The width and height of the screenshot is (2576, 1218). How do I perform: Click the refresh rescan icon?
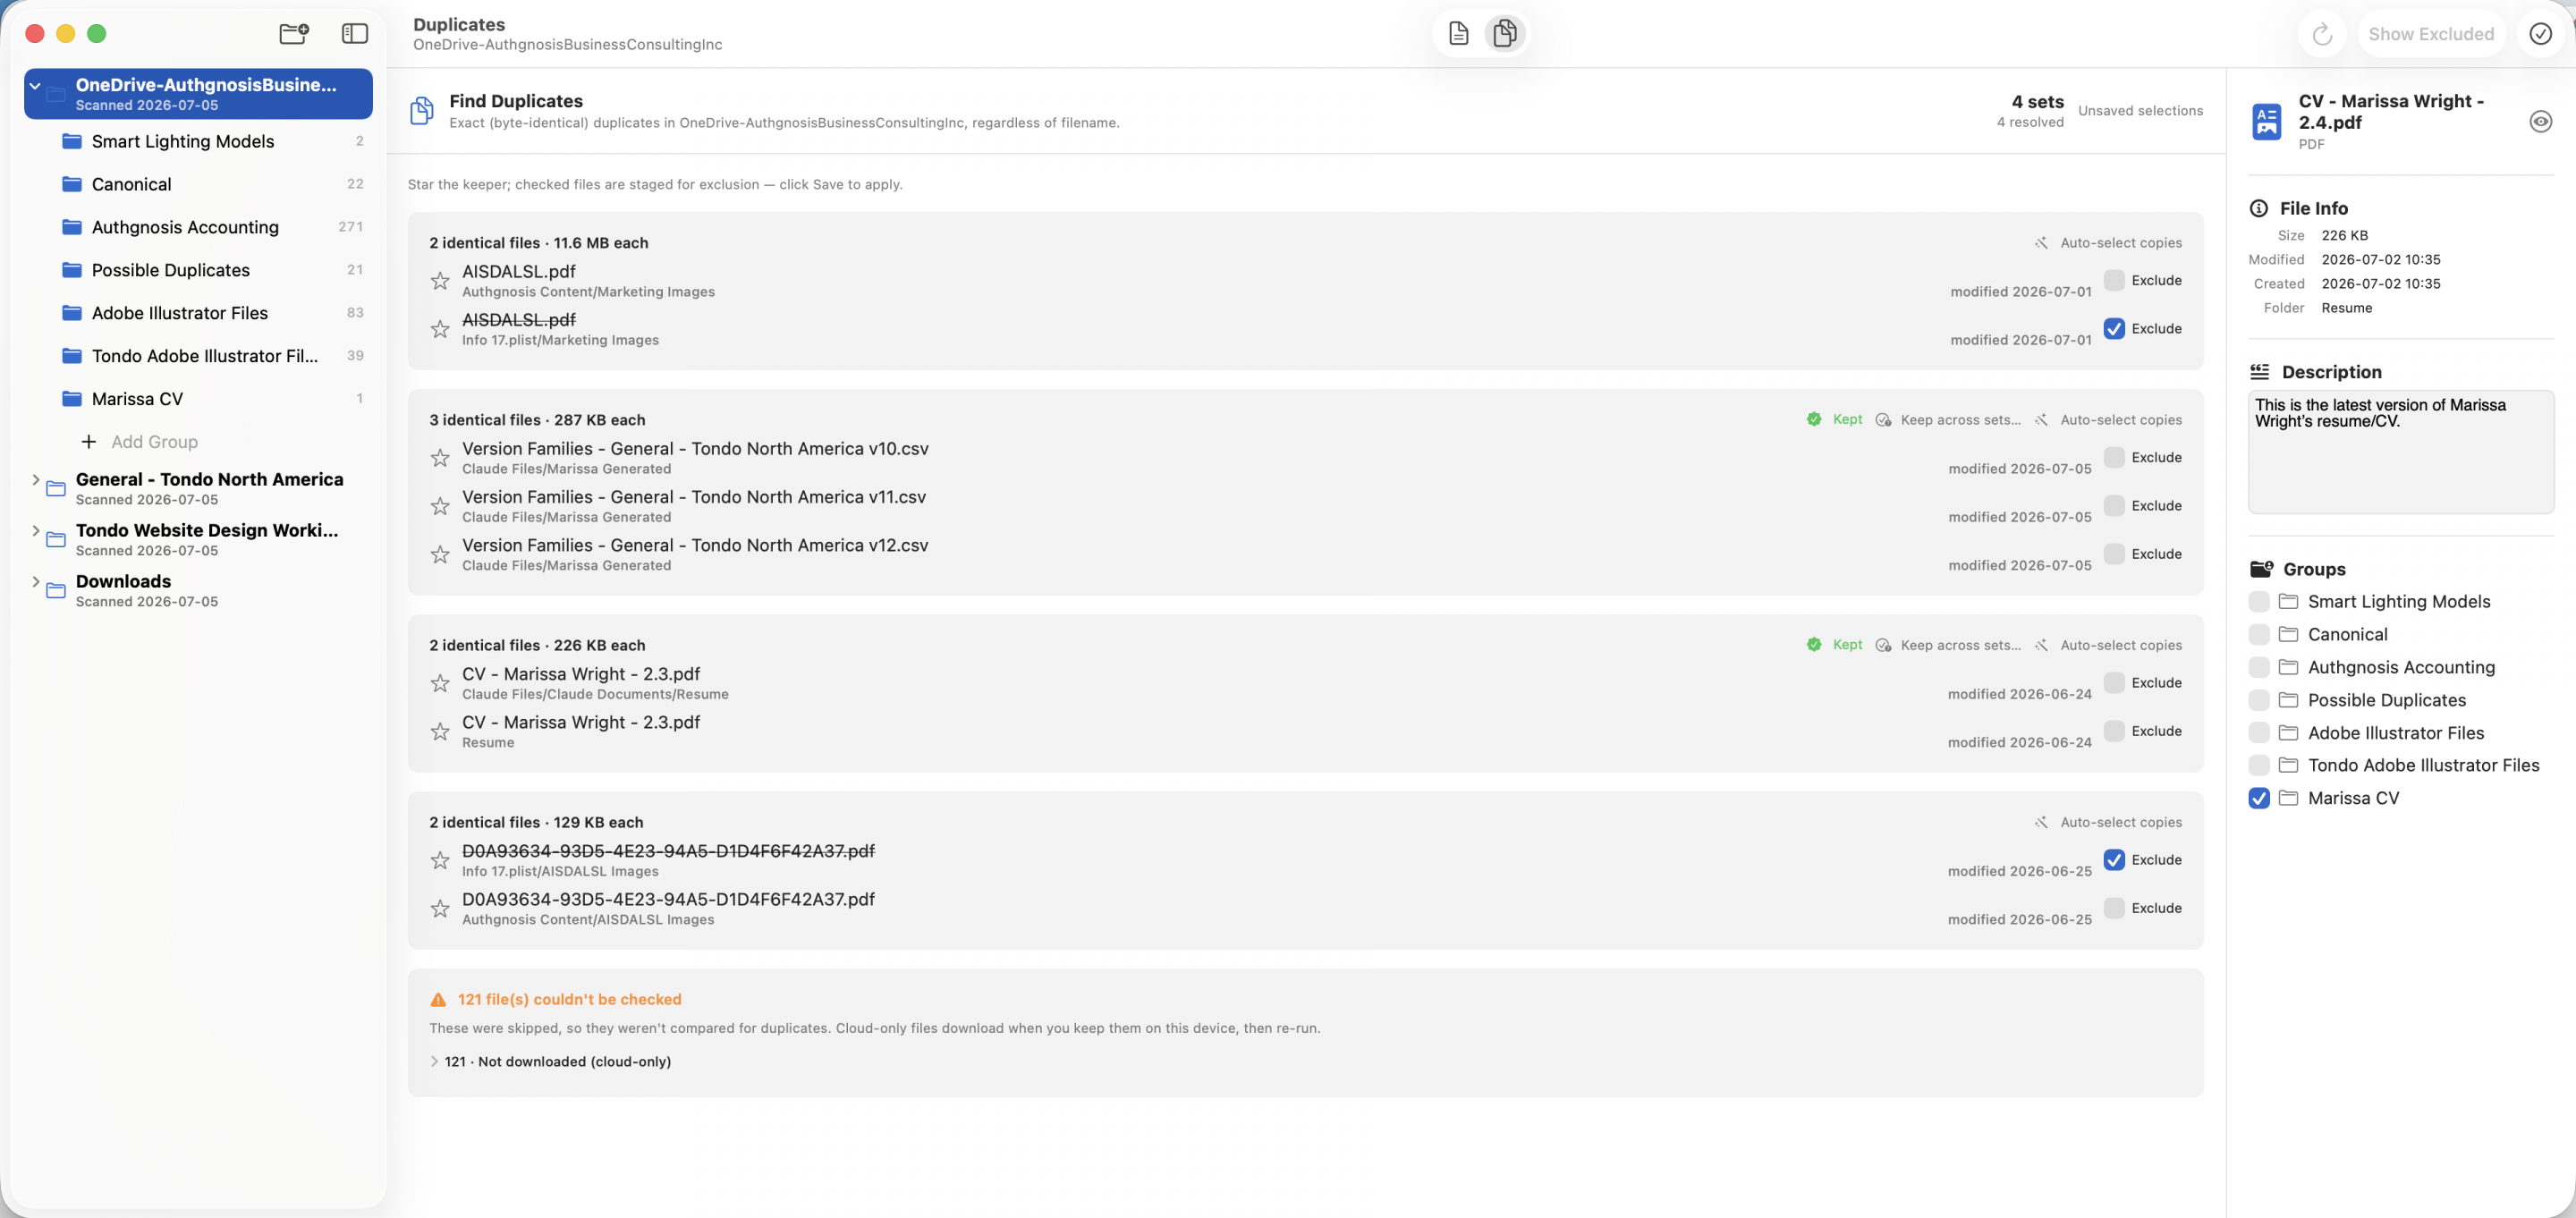click(2322, 35)
